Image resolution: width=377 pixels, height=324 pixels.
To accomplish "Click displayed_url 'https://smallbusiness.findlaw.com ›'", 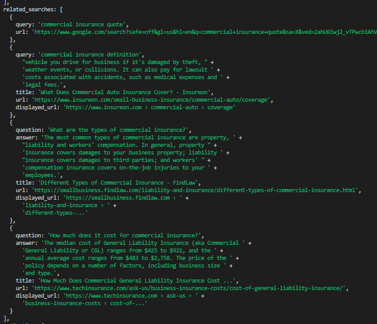I will 123,198.
